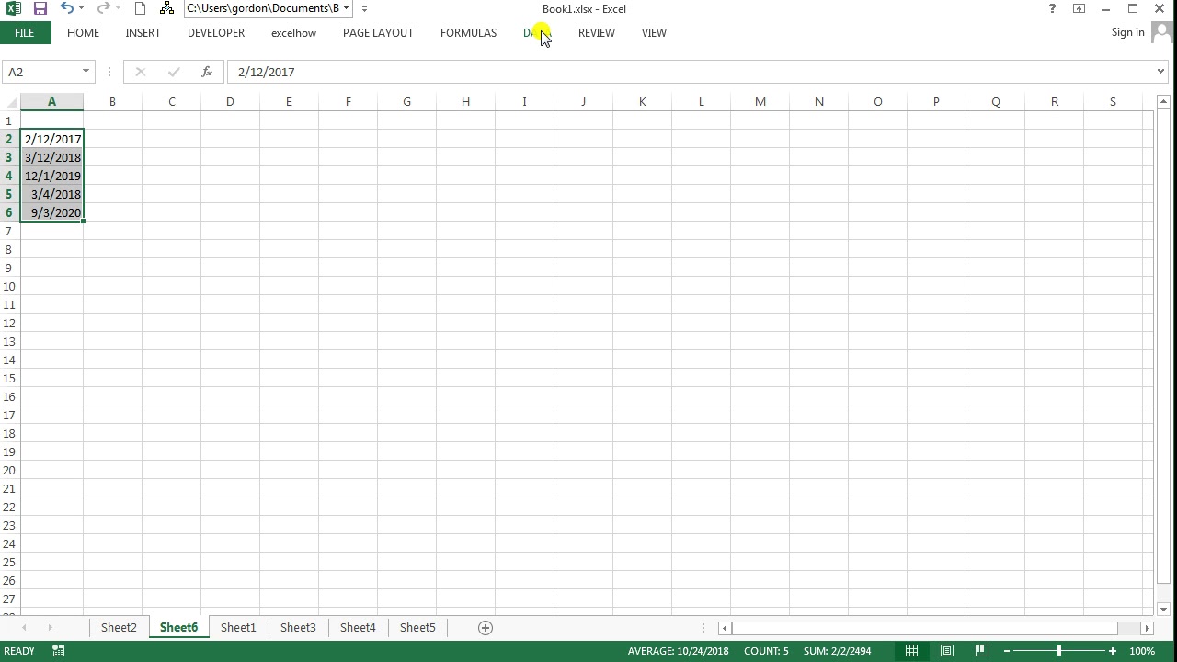
Task: Switch to the FORMULAS tab
Action: click(x=468, y=32)
